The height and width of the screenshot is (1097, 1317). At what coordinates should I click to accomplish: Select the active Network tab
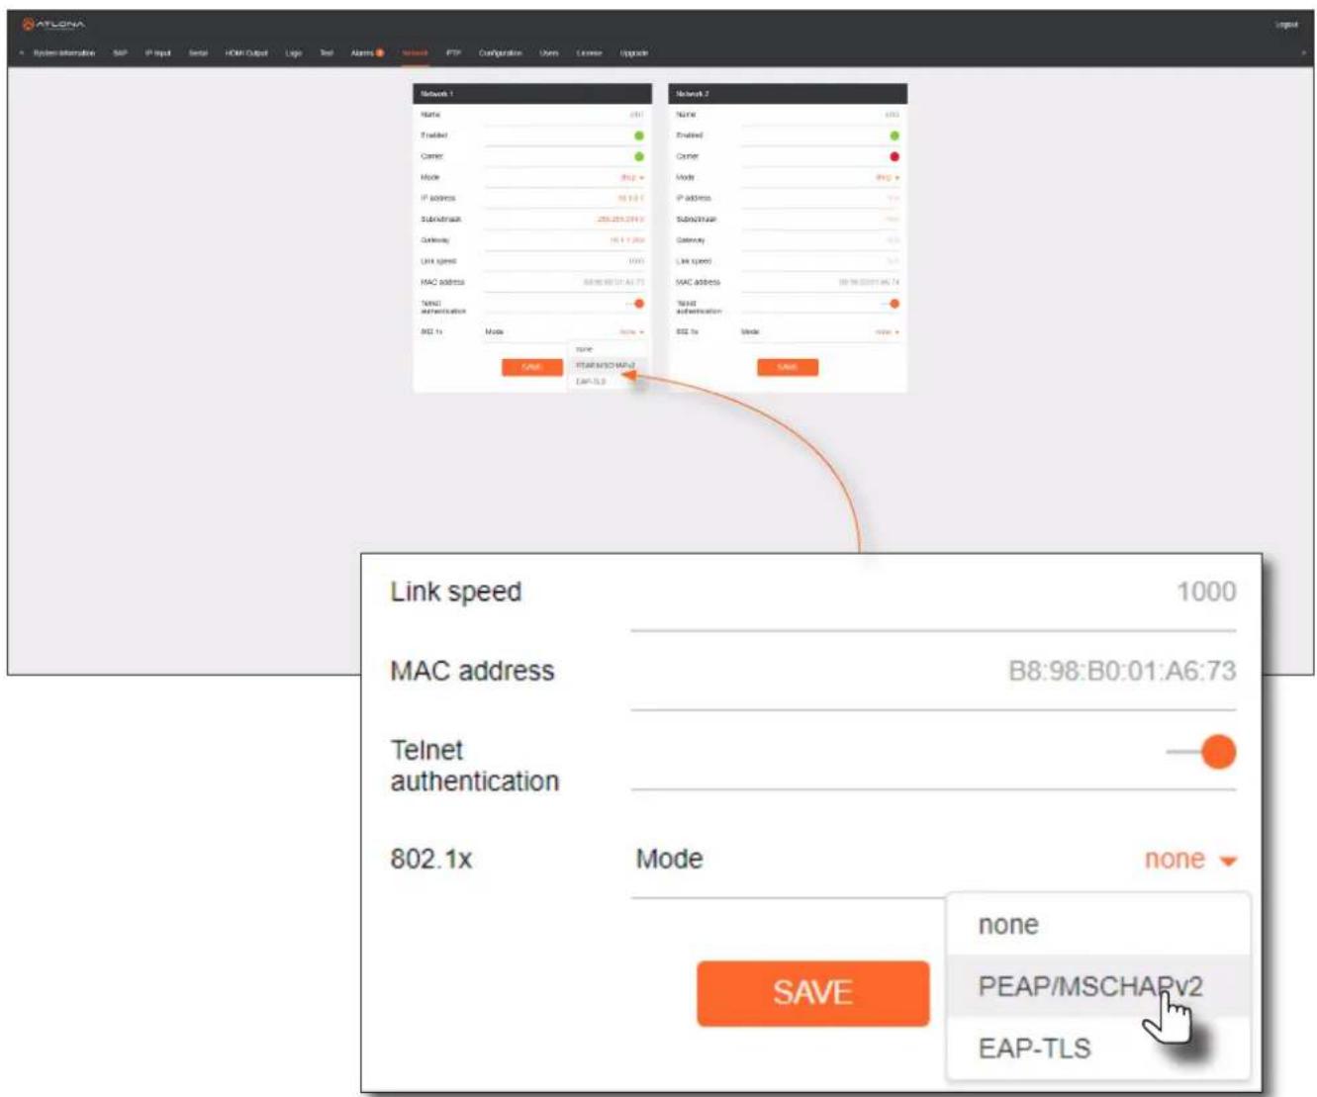click(415, 53)
